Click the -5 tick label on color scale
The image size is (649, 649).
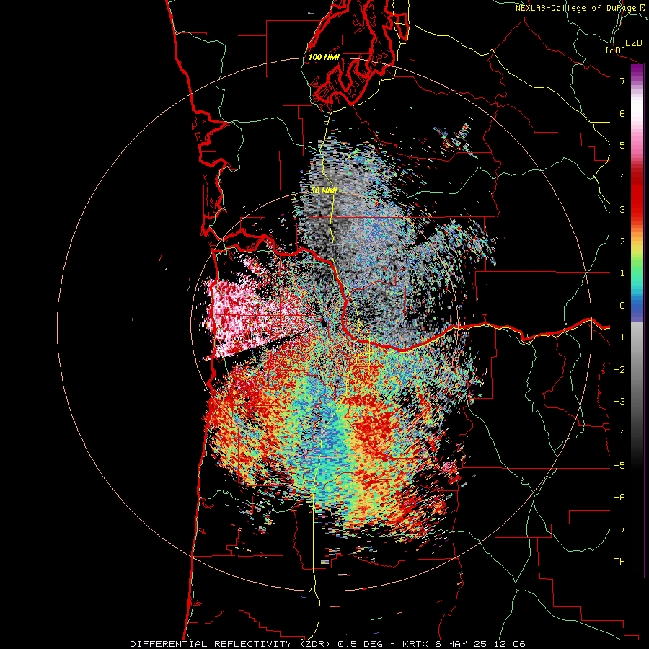click(619, 466)
